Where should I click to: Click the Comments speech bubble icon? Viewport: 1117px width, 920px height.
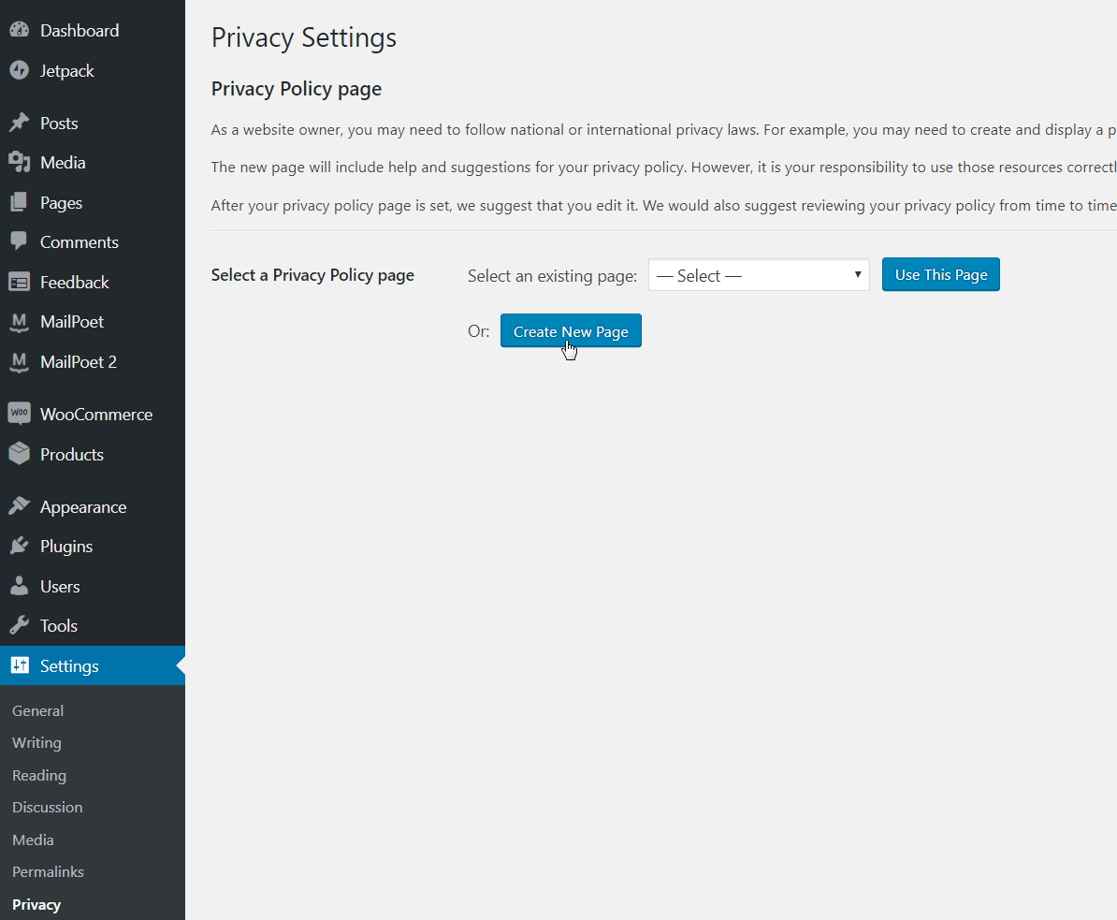pyautogui.click(x=19, y=241)
